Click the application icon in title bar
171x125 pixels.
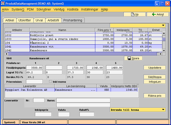coord(3,3)
